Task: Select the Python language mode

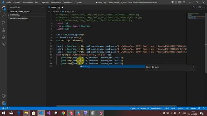Action: tap(180, 108)
